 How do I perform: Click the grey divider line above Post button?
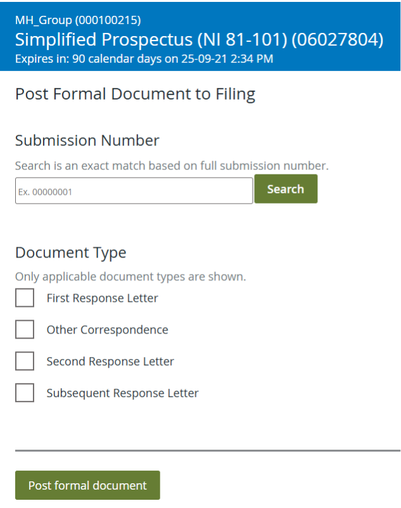click(x=208, y=450)
